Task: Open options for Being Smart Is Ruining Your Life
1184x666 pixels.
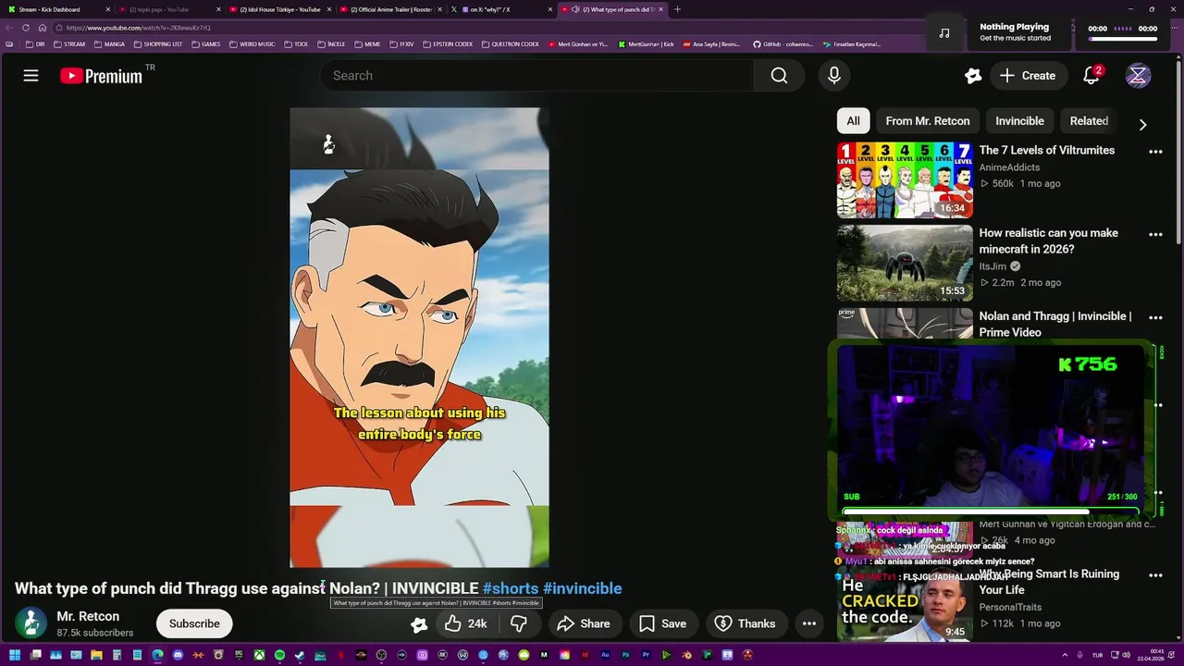Action: coord(1155,575)
